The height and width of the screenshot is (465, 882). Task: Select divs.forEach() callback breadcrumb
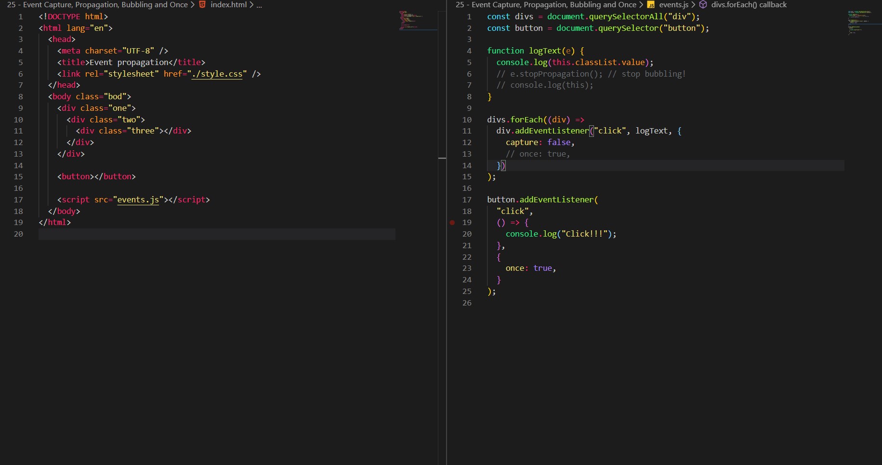click(749, 4)
